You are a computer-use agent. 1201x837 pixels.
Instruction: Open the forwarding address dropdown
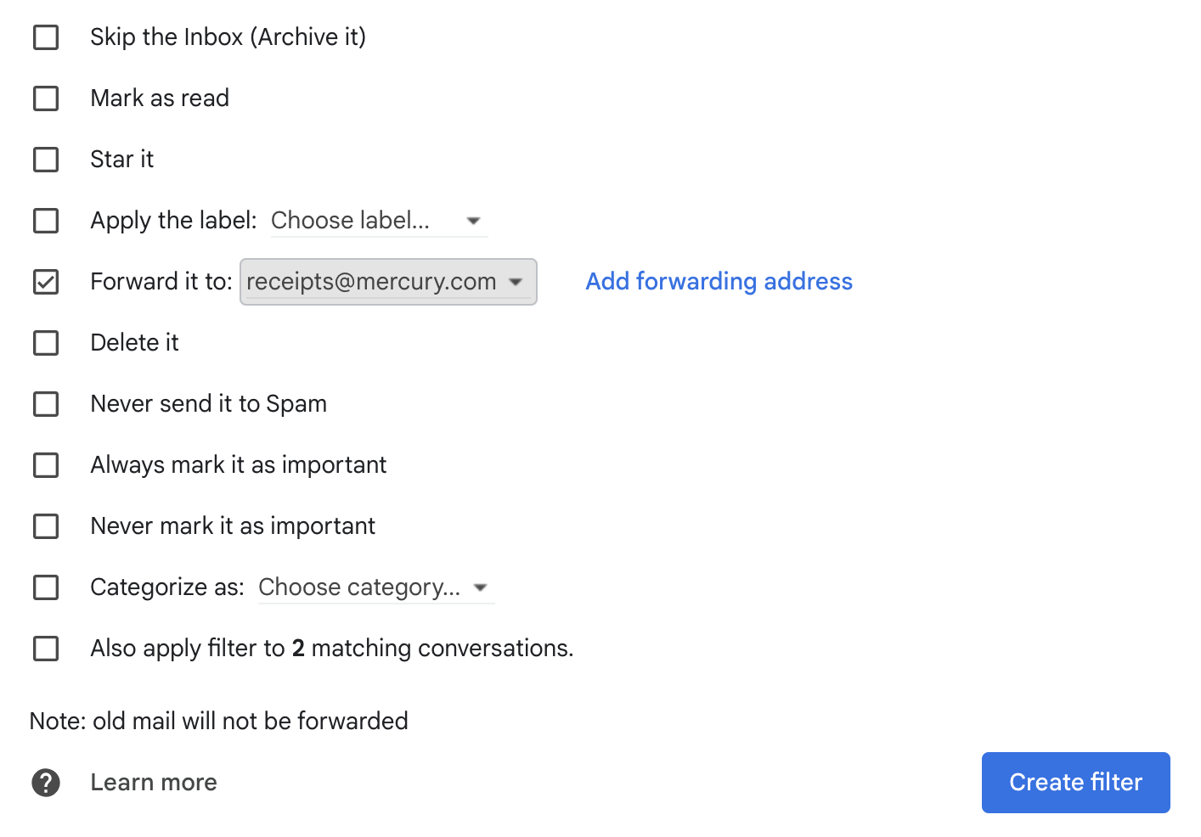tap(388, 282)
